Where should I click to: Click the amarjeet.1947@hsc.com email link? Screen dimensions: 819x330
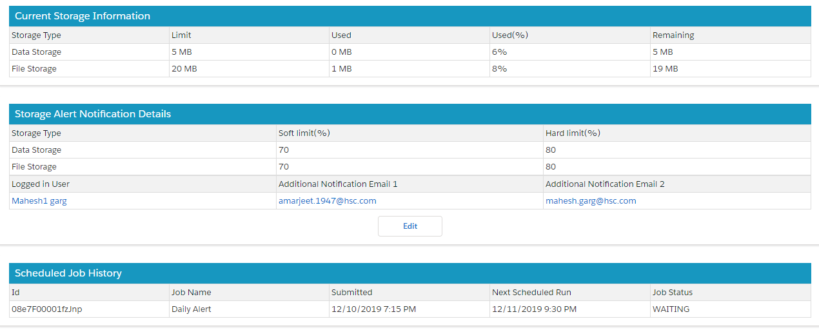coord(327,201)
